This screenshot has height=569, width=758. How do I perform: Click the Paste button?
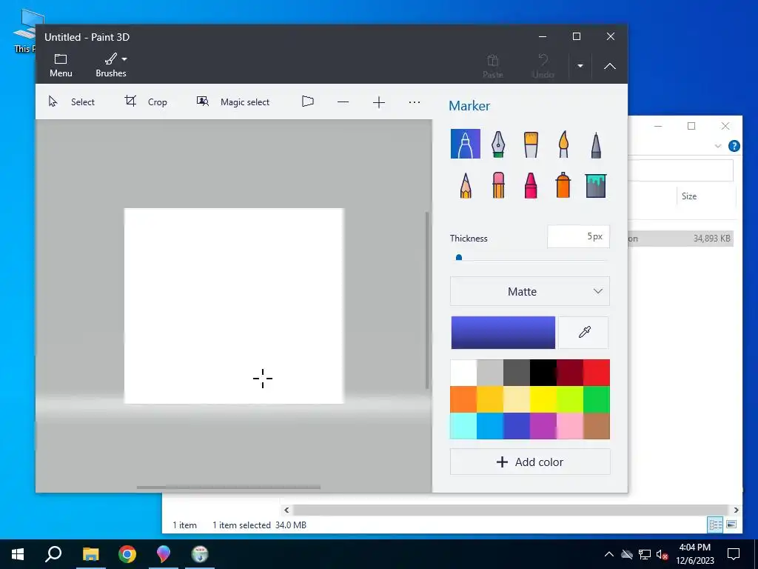click(492, 66)
